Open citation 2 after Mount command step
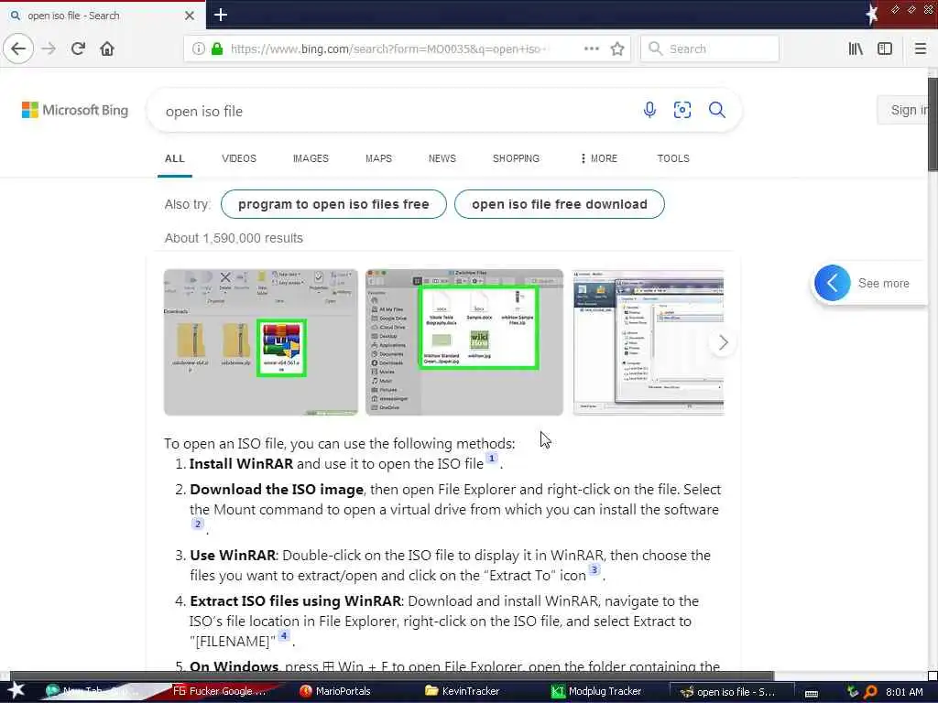The height and width of the screenshot is (703, 938). pos(198,524)
